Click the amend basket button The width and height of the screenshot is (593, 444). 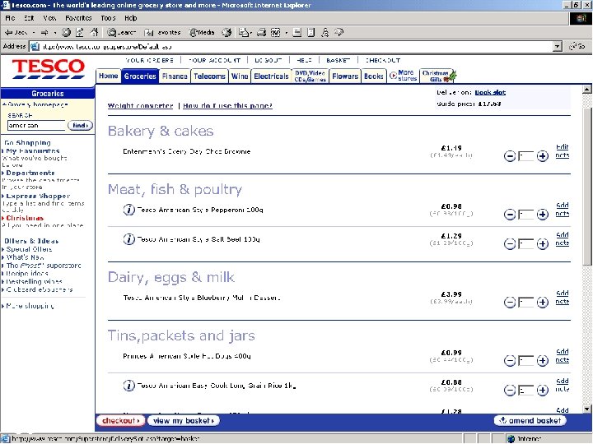pyautogui.click(x=530, y=420)
